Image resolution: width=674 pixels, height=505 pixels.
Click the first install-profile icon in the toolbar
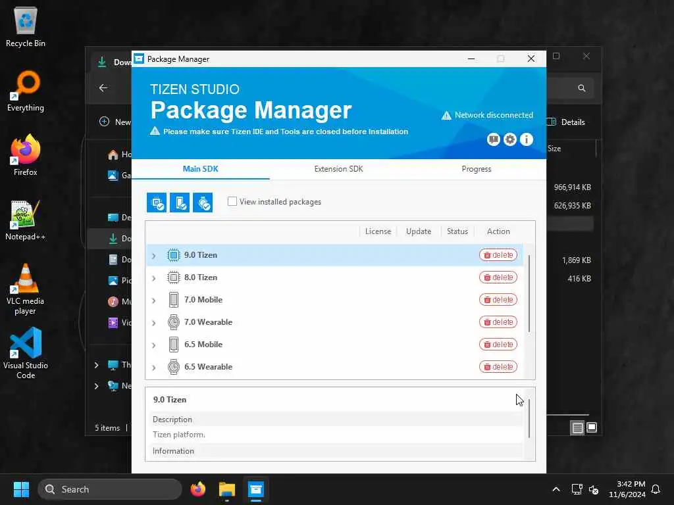157,203
